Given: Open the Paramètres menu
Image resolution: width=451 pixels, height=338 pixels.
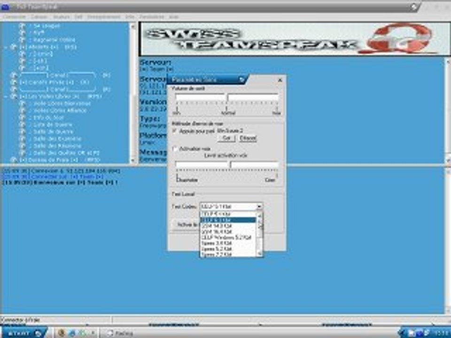Looking at the screenshot, I should [x=152, y=17].
